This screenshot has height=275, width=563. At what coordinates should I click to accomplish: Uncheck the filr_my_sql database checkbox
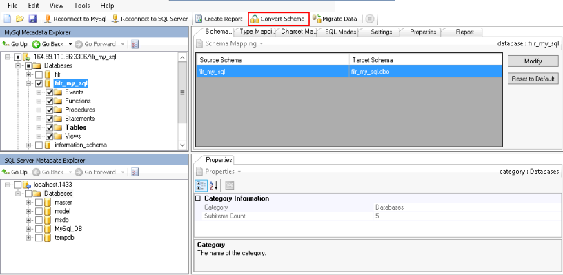tap(39, 83)
